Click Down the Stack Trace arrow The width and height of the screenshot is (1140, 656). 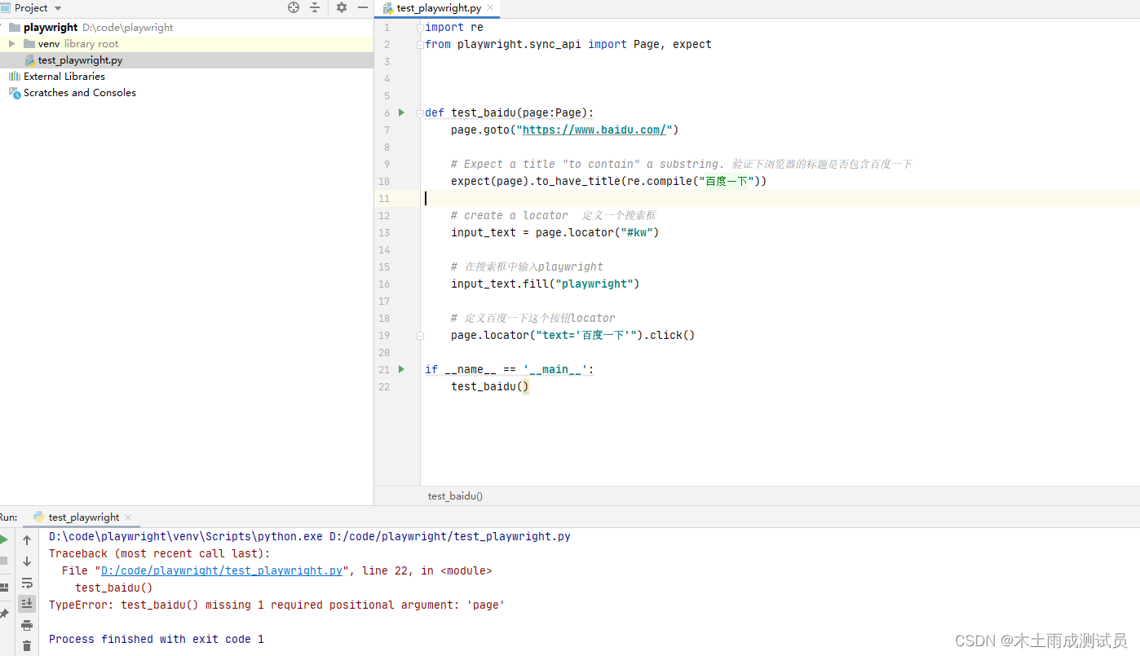[x=27, y=561]
